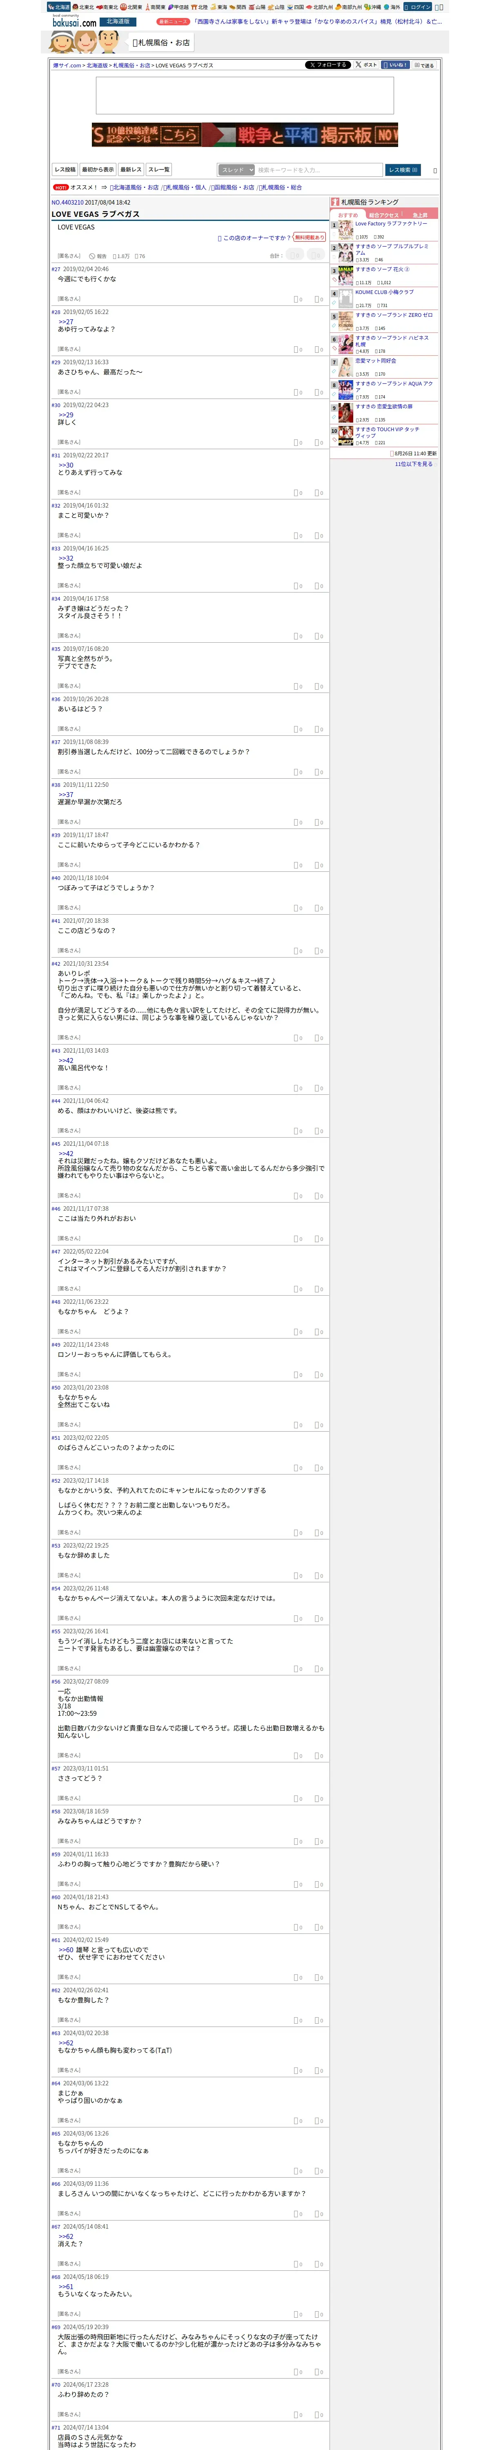Click the >>42 anchor in post #43

(x=66, y=1060)
